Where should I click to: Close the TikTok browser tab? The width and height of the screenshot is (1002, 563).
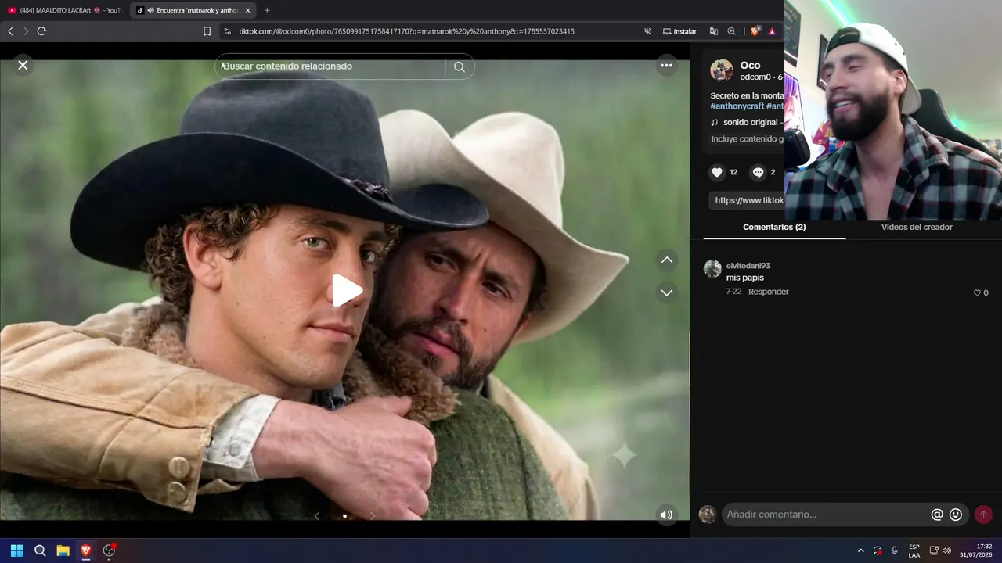248,10
